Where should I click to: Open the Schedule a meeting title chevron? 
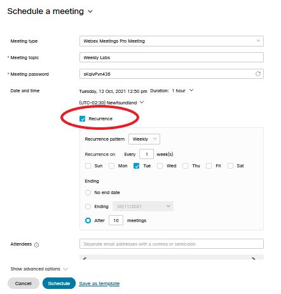tap(90, 11)
